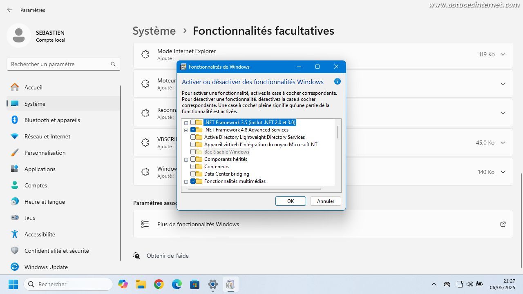The image size is (523, 294).
Task: Click the Comptes person icon in sidebar
Action: click(15, 185)
